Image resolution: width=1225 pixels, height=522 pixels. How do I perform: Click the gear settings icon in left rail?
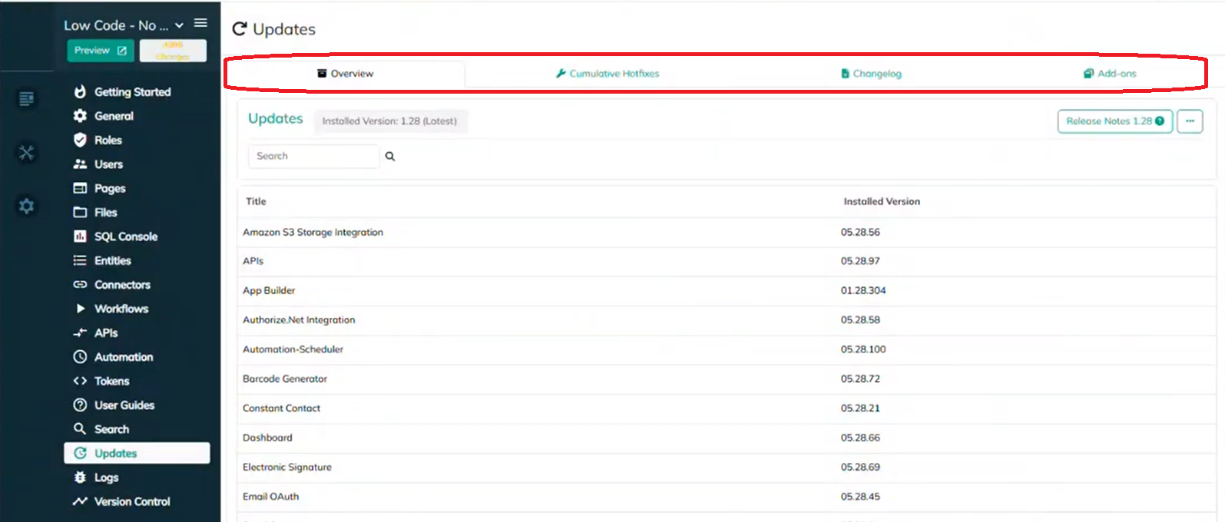(27, 206)
